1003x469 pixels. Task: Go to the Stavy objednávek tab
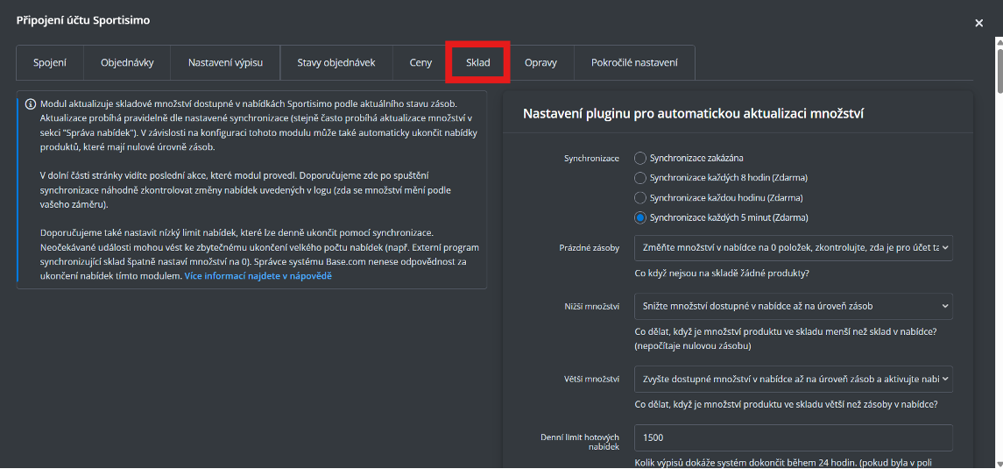336,63
